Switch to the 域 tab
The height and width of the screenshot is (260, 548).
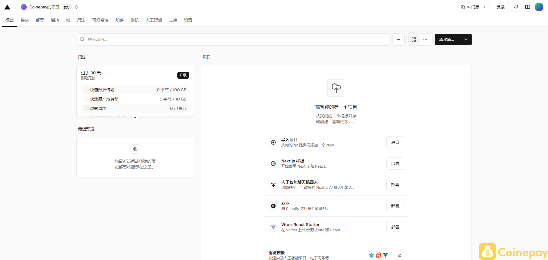tap(68, 20)
